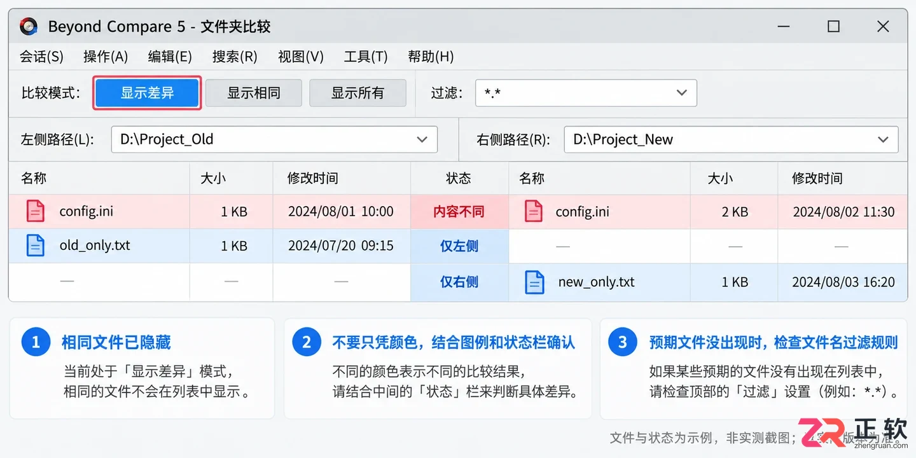Sort by left 名称 column header

click(x=34, y=178)
